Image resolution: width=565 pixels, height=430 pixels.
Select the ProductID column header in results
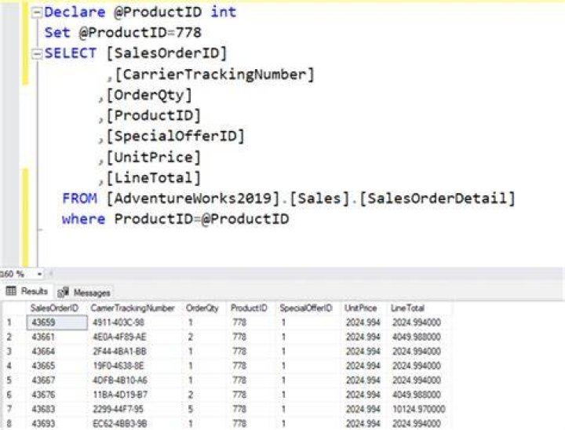click(x=249, y=308)
